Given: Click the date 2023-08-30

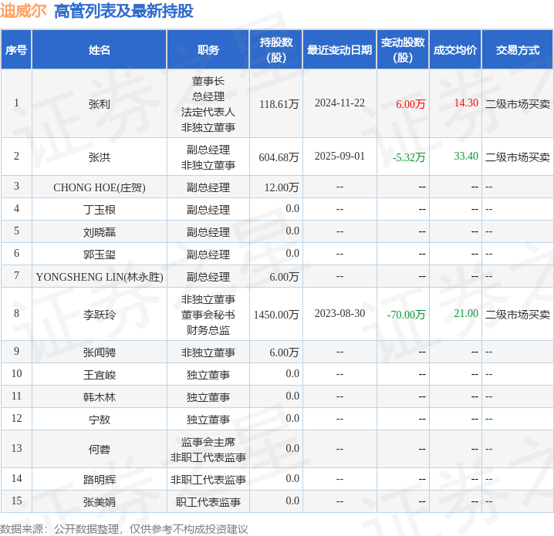Looking at the screenshot, I should 339,313.
